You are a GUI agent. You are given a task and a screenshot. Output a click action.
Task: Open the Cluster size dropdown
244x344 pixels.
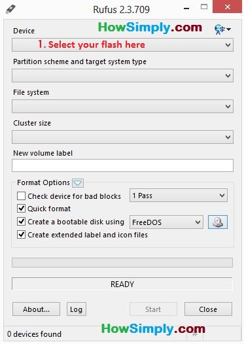122,137
